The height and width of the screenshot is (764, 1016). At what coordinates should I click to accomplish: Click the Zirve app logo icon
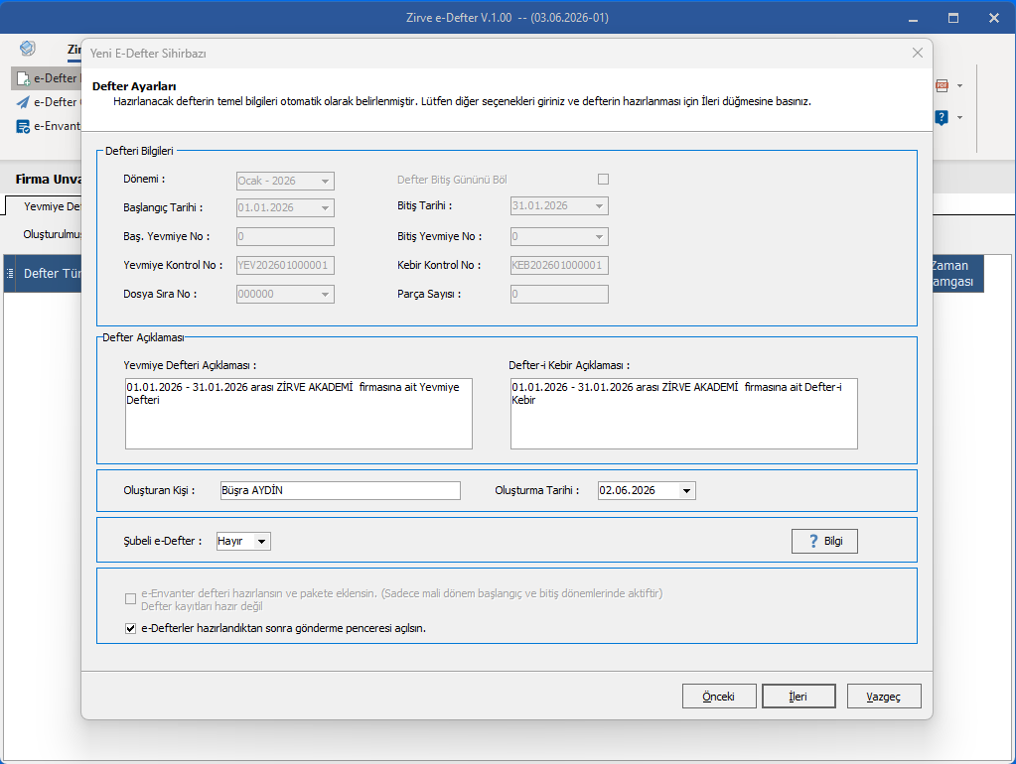click(27, 48)
